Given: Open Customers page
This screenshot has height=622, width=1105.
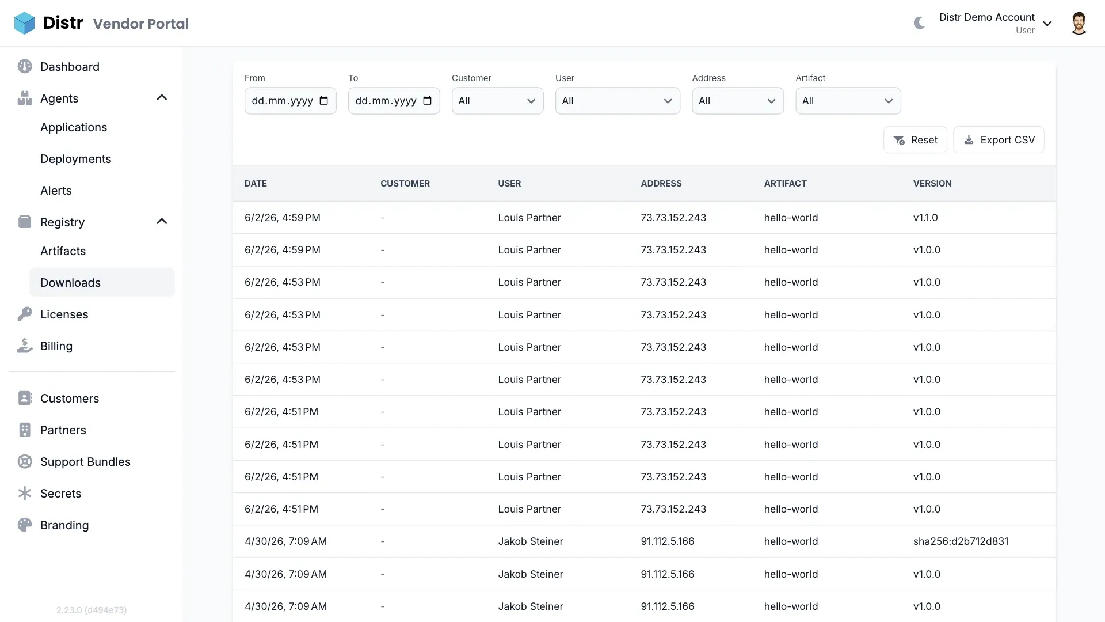Looking at the screenshot, I should tap(70, 399).
